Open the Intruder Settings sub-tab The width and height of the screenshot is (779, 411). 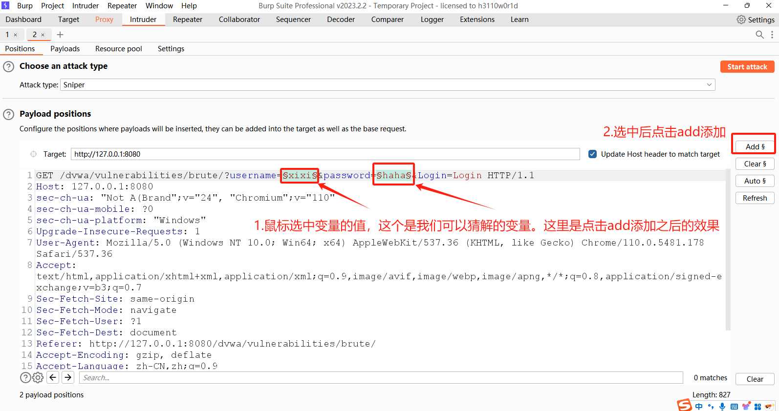(171, 49)
